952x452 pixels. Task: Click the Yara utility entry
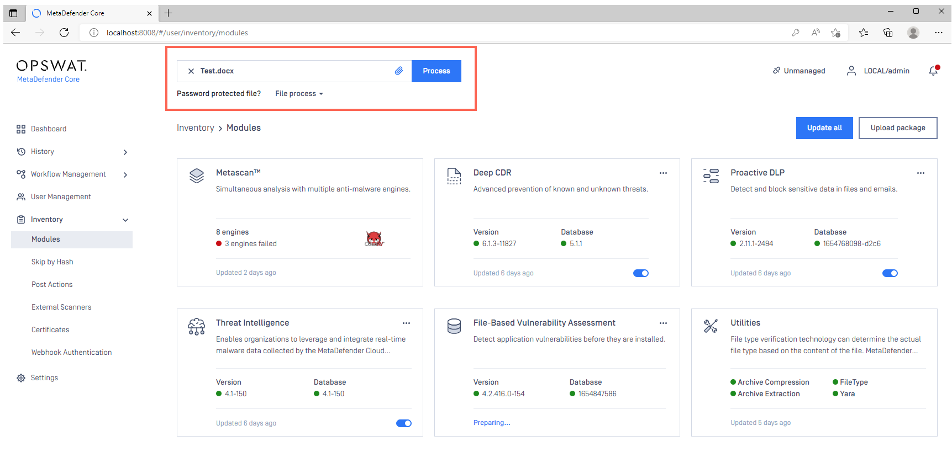[x=844, y=394]
